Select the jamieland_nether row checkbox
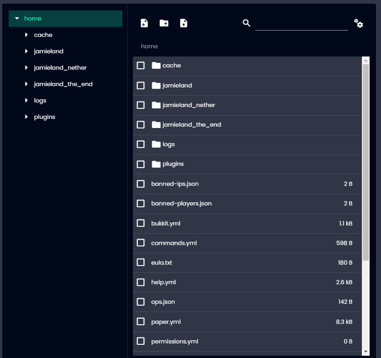 [141, 105]
